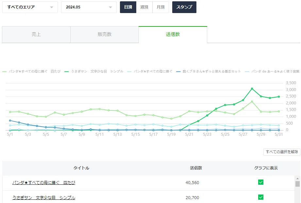Select the 日別 daily view button
The image size is (301, 203).
[128, 7]
